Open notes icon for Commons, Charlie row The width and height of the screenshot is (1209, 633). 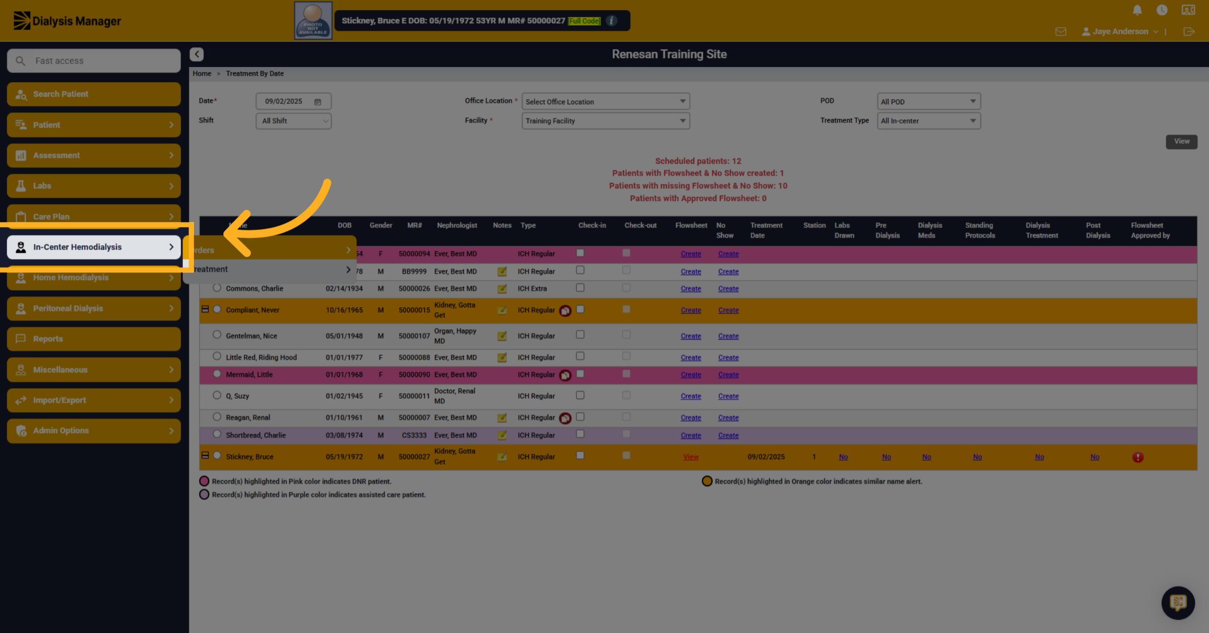[x=502, y=289]
